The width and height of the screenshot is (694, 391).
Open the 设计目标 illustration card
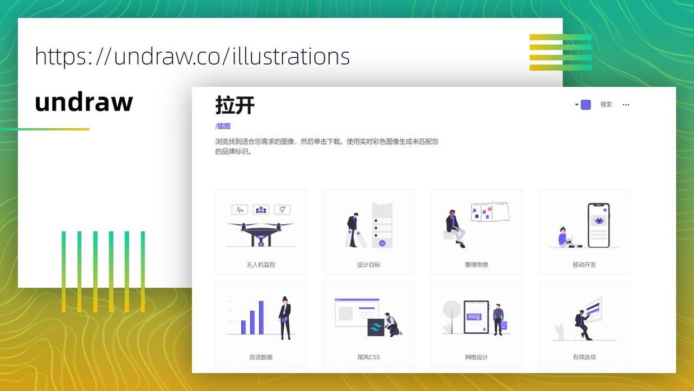pyautogui.click(x=369, y=232)
